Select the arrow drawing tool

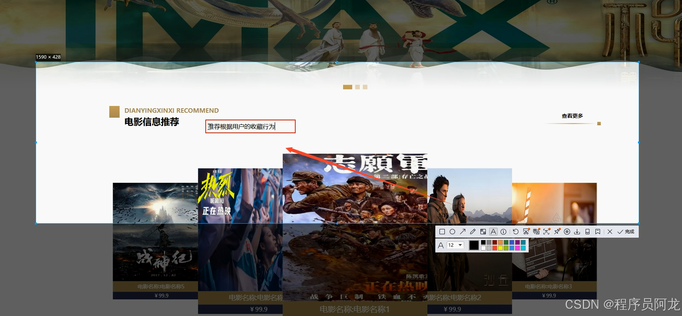pos(463,232)
